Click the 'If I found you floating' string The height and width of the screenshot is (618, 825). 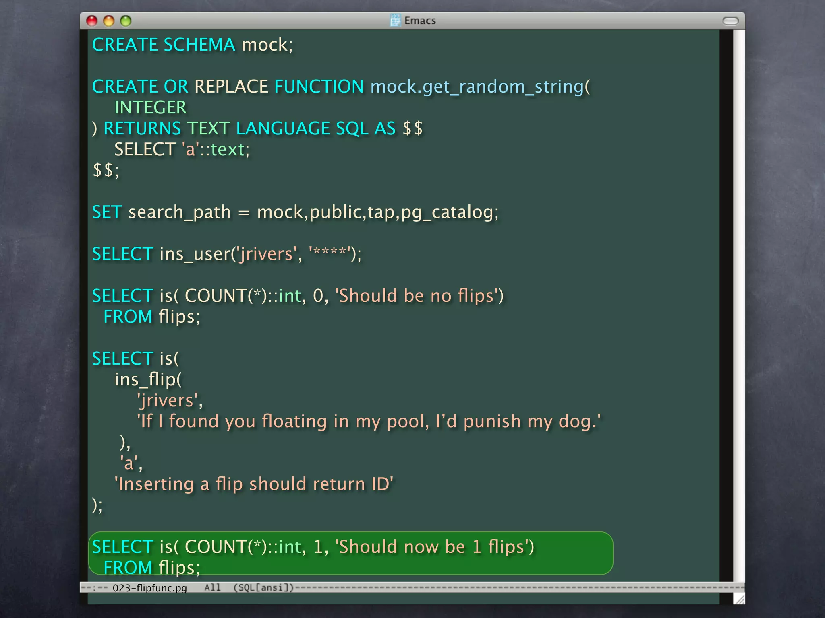369,421
